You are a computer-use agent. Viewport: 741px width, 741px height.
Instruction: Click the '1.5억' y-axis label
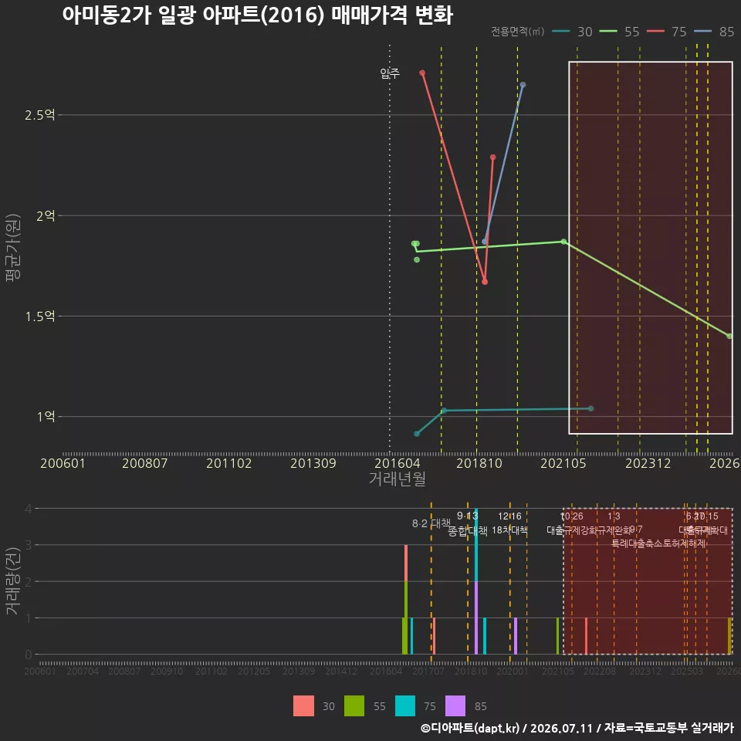(39, 316)
